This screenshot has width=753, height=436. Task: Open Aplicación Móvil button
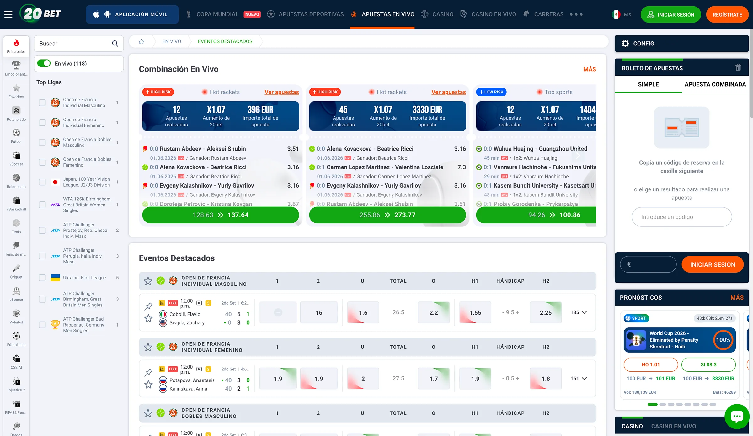click(132, 14)
